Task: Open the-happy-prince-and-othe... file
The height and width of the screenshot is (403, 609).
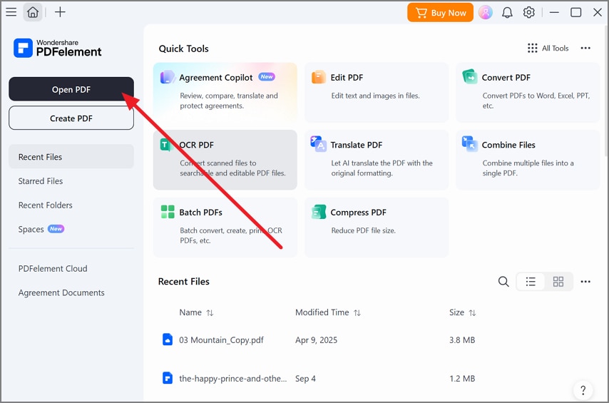Action: (x=232, y=379)
